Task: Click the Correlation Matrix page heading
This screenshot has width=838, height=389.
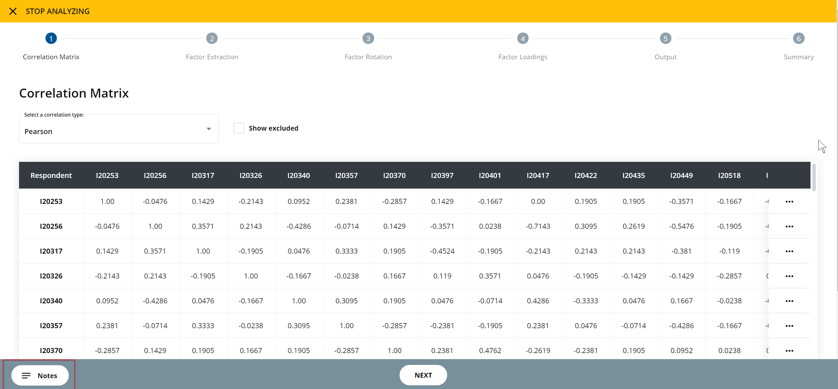Action: tap(74, 93)
